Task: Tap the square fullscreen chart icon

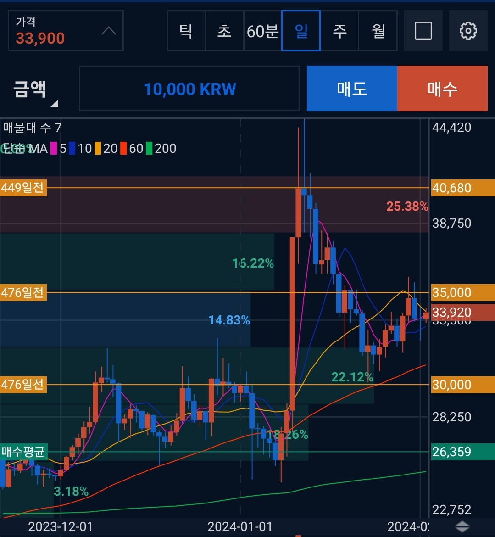Action: pyautogui.click(x=423, y=31)
